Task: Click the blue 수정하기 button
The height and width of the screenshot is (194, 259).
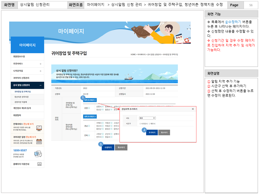Action: pos(108,147)
